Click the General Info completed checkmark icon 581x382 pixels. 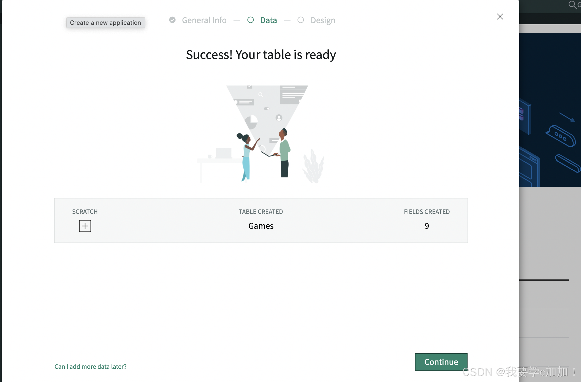[172, 20]
